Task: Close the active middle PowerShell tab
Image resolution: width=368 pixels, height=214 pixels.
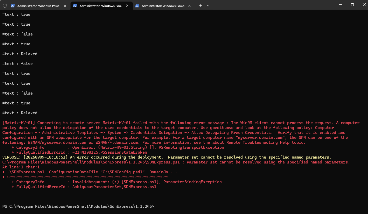Action: click(127, 6)
